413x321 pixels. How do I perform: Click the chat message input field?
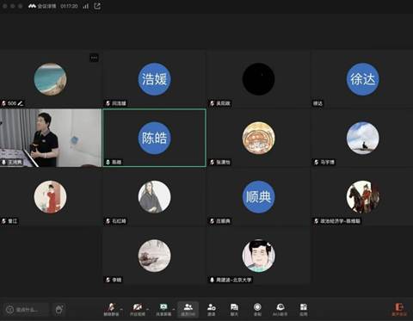pos(27,310)
